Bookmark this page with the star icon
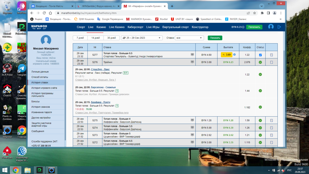Viewport: 309px width, 174px height. 255,13
